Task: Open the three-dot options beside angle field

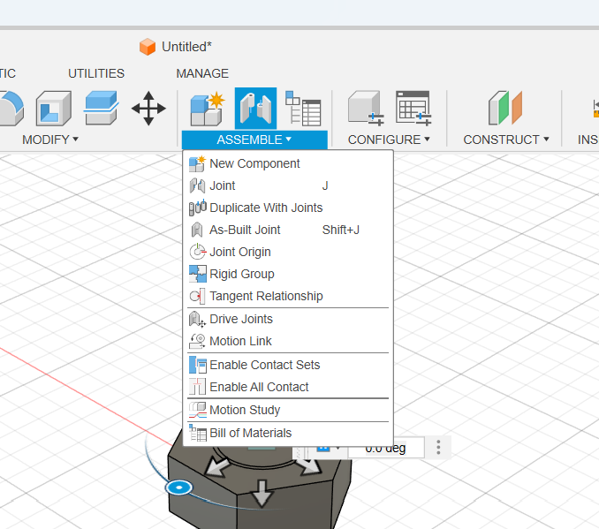Action: tap(438, 447)
